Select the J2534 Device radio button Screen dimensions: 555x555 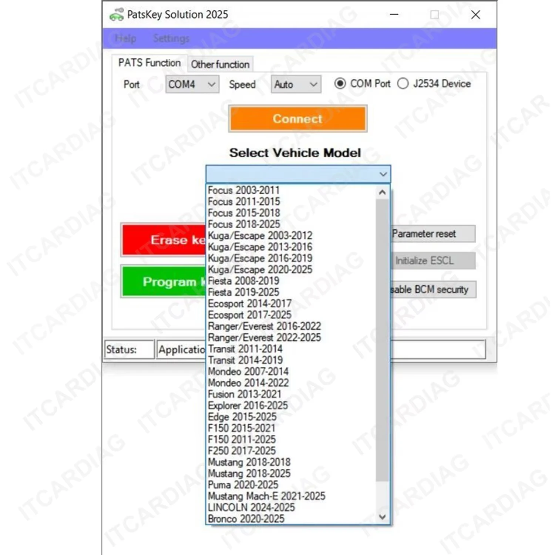[x=403, y=84]
